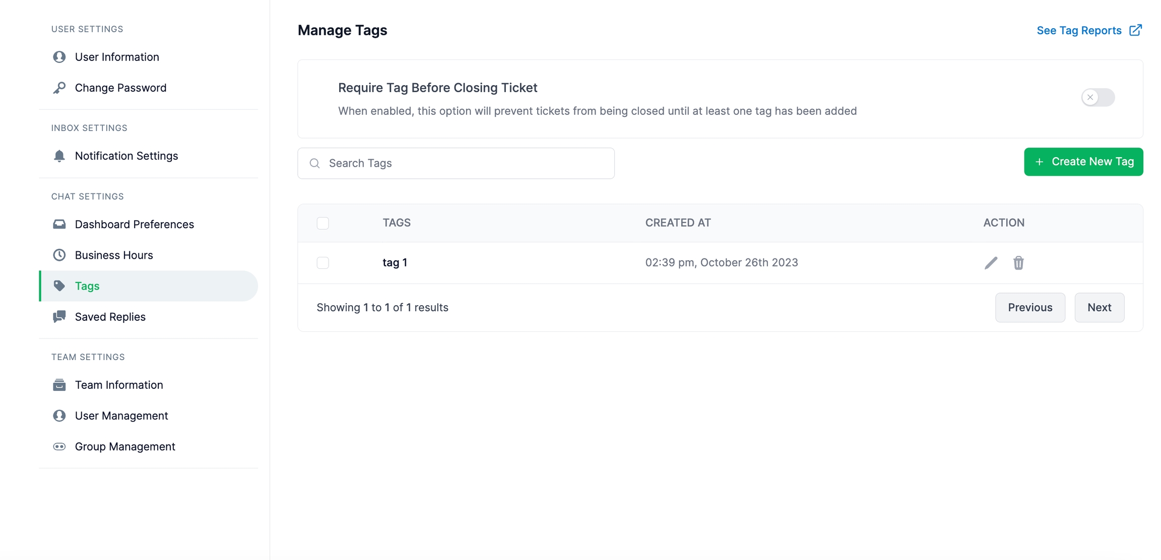The height and width of the screenshot is (560, 1161).
Task: Go to User Management in Team Settings
Action: click(121, 415)
